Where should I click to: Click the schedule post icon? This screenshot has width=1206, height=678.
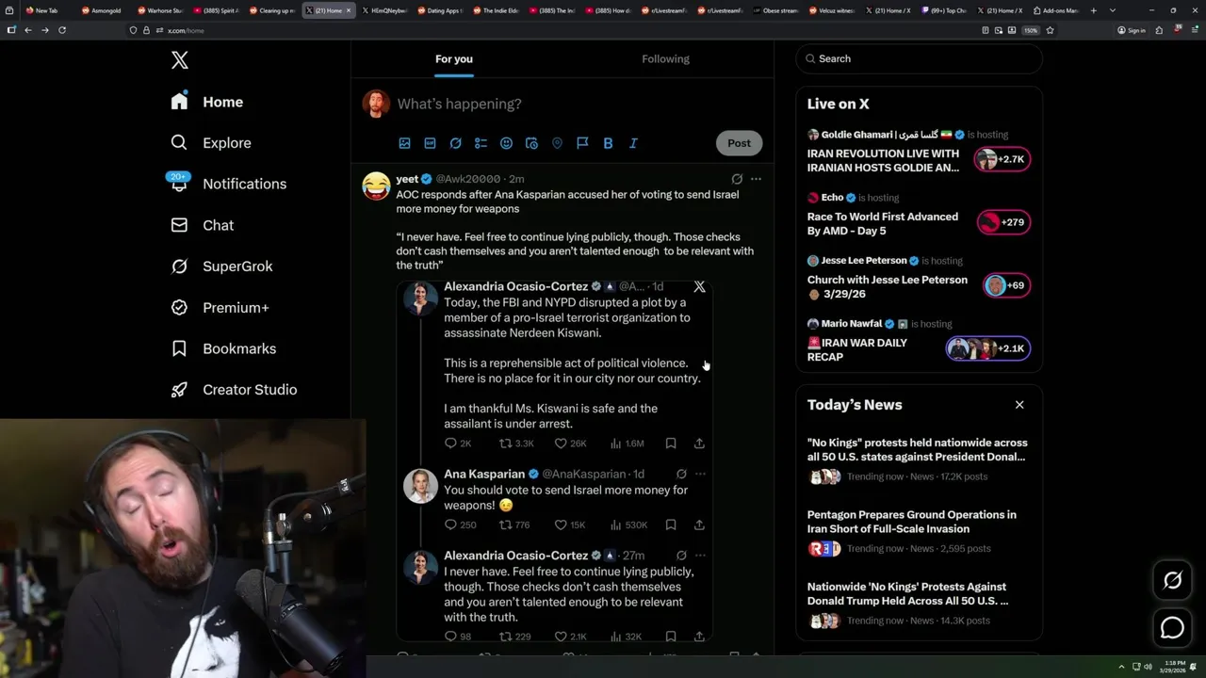531,143
